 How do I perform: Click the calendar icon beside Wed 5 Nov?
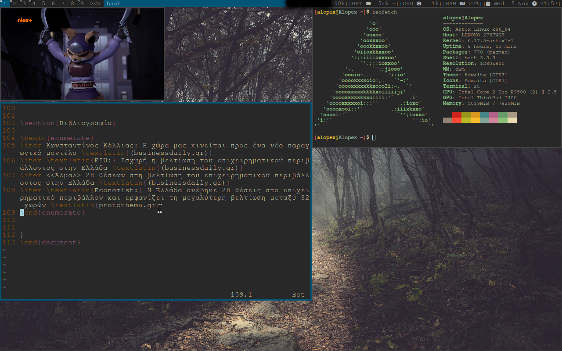[488, 4]
